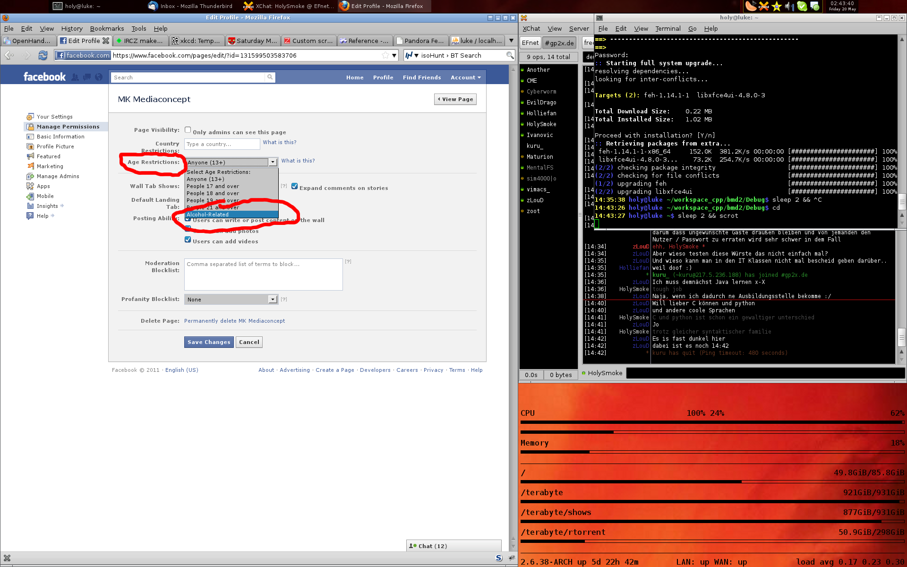907x567 pixels.
Task: Reload the page in Firefox
Action: coord(43,55)
